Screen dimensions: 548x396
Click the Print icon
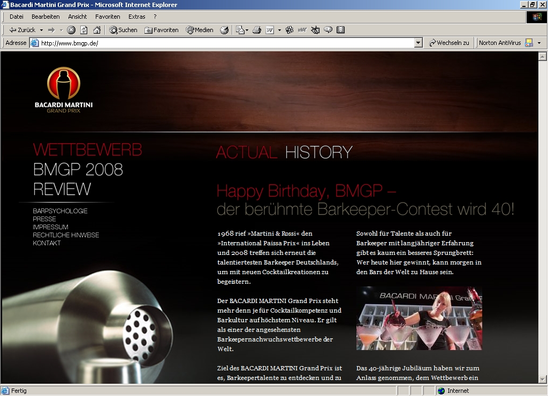[256, 30]
